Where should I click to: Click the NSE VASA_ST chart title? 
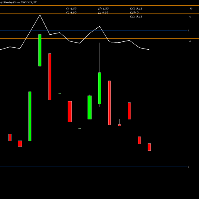pyautogui.click(x=29, y=2)
